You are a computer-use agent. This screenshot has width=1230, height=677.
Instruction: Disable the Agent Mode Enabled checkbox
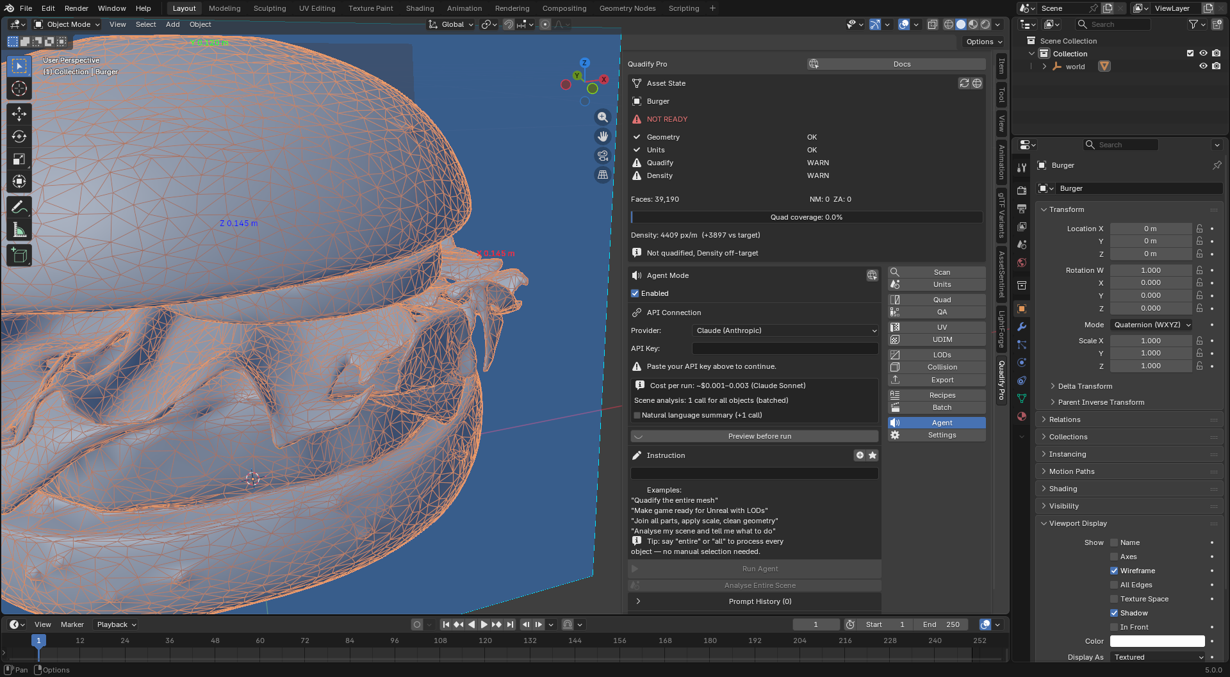tap(635, 293)
